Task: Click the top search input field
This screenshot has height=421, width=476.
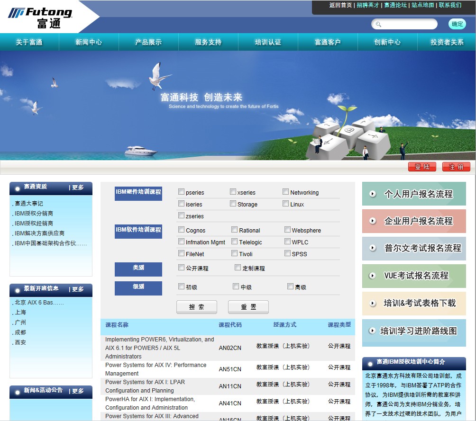Action: (x=404, y=24)
